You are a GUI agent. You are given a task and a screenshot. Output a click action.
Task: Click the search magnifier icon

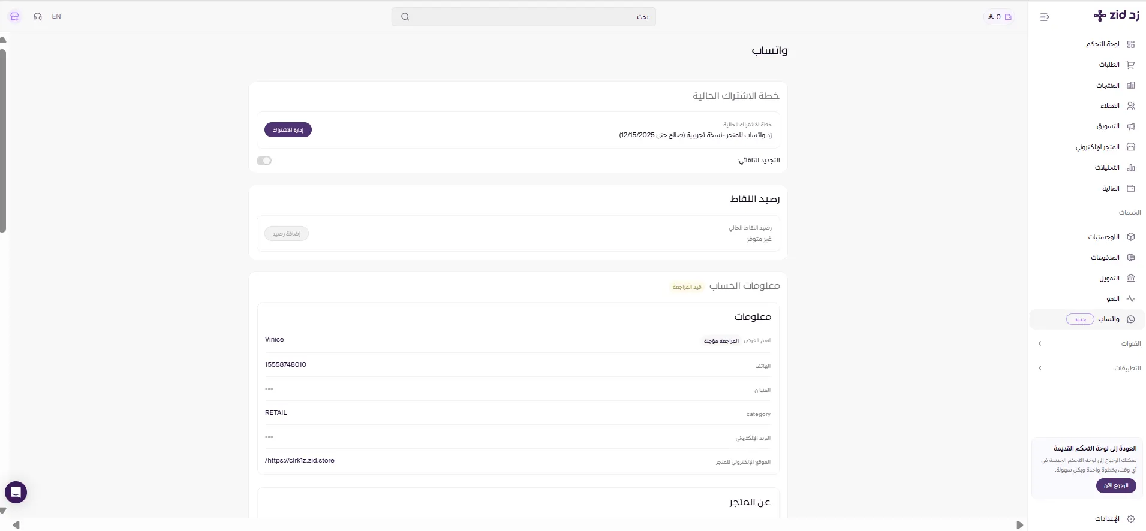click(405, 17)
